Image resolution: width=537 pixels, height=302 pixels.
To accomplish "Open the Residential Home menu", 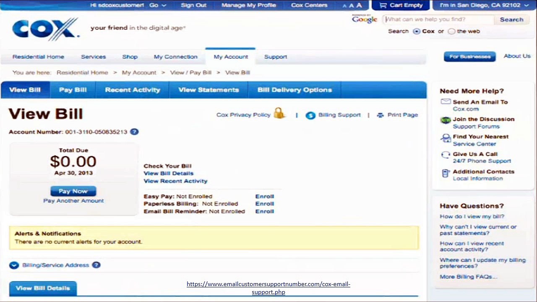I will click(38, 57).
